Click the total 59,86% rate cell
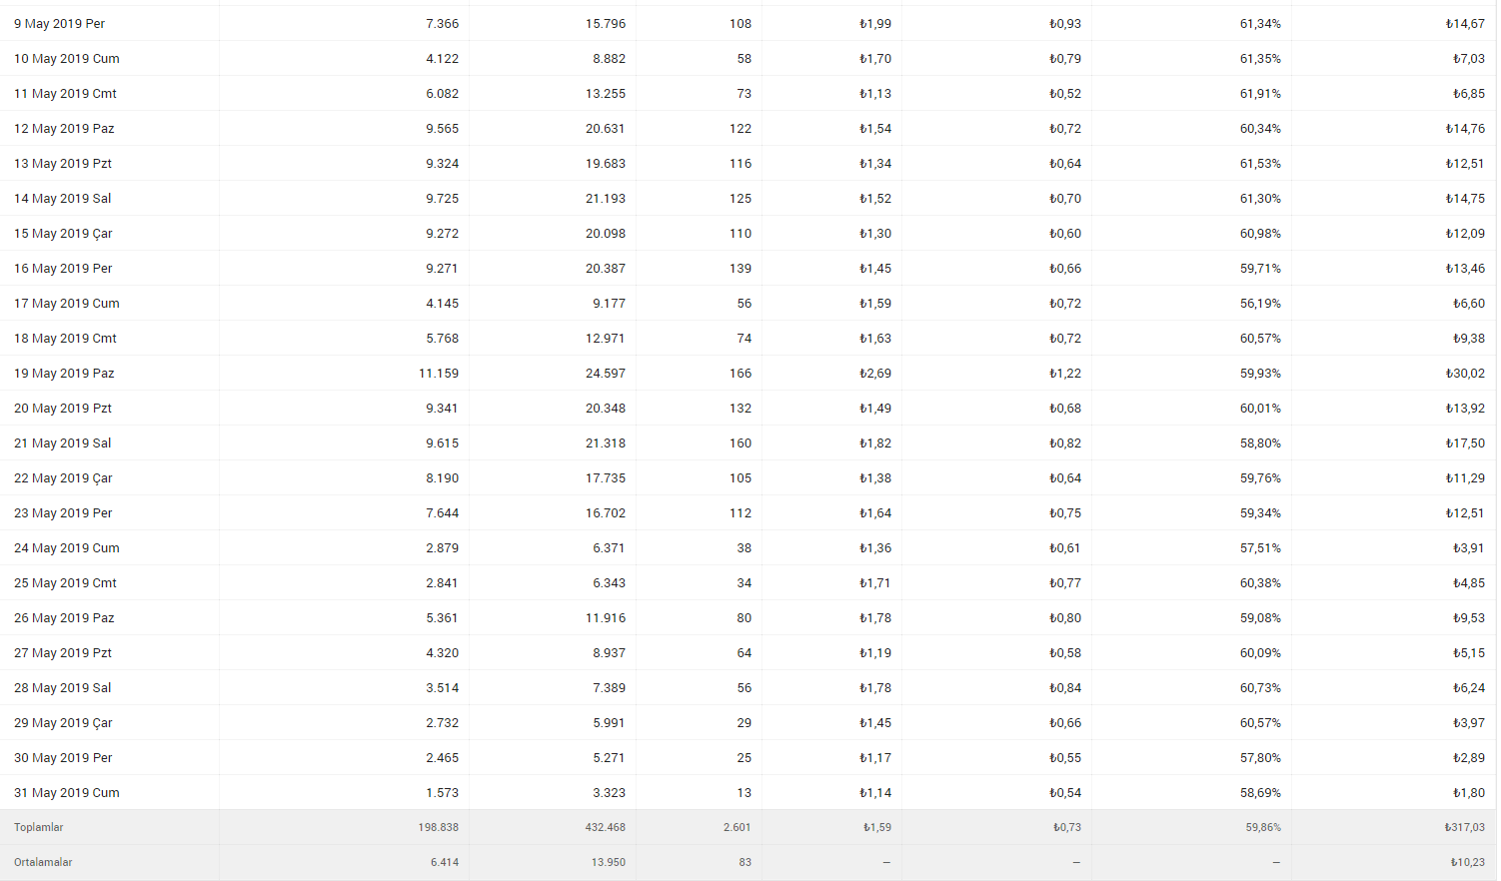Image resolution: width=1501 pixels, height=881 pixels. pyautogui.click(x=1263, y=827)
